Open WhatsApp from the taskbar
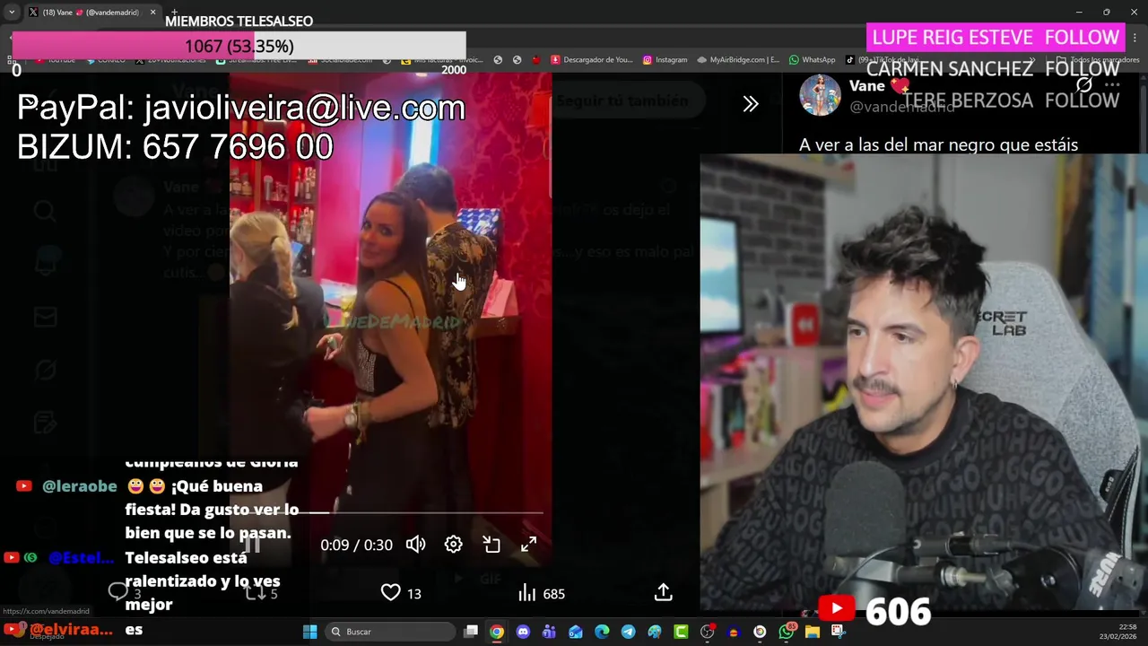The width and height of the screenshot is (1148, 646). click(787, 632)
